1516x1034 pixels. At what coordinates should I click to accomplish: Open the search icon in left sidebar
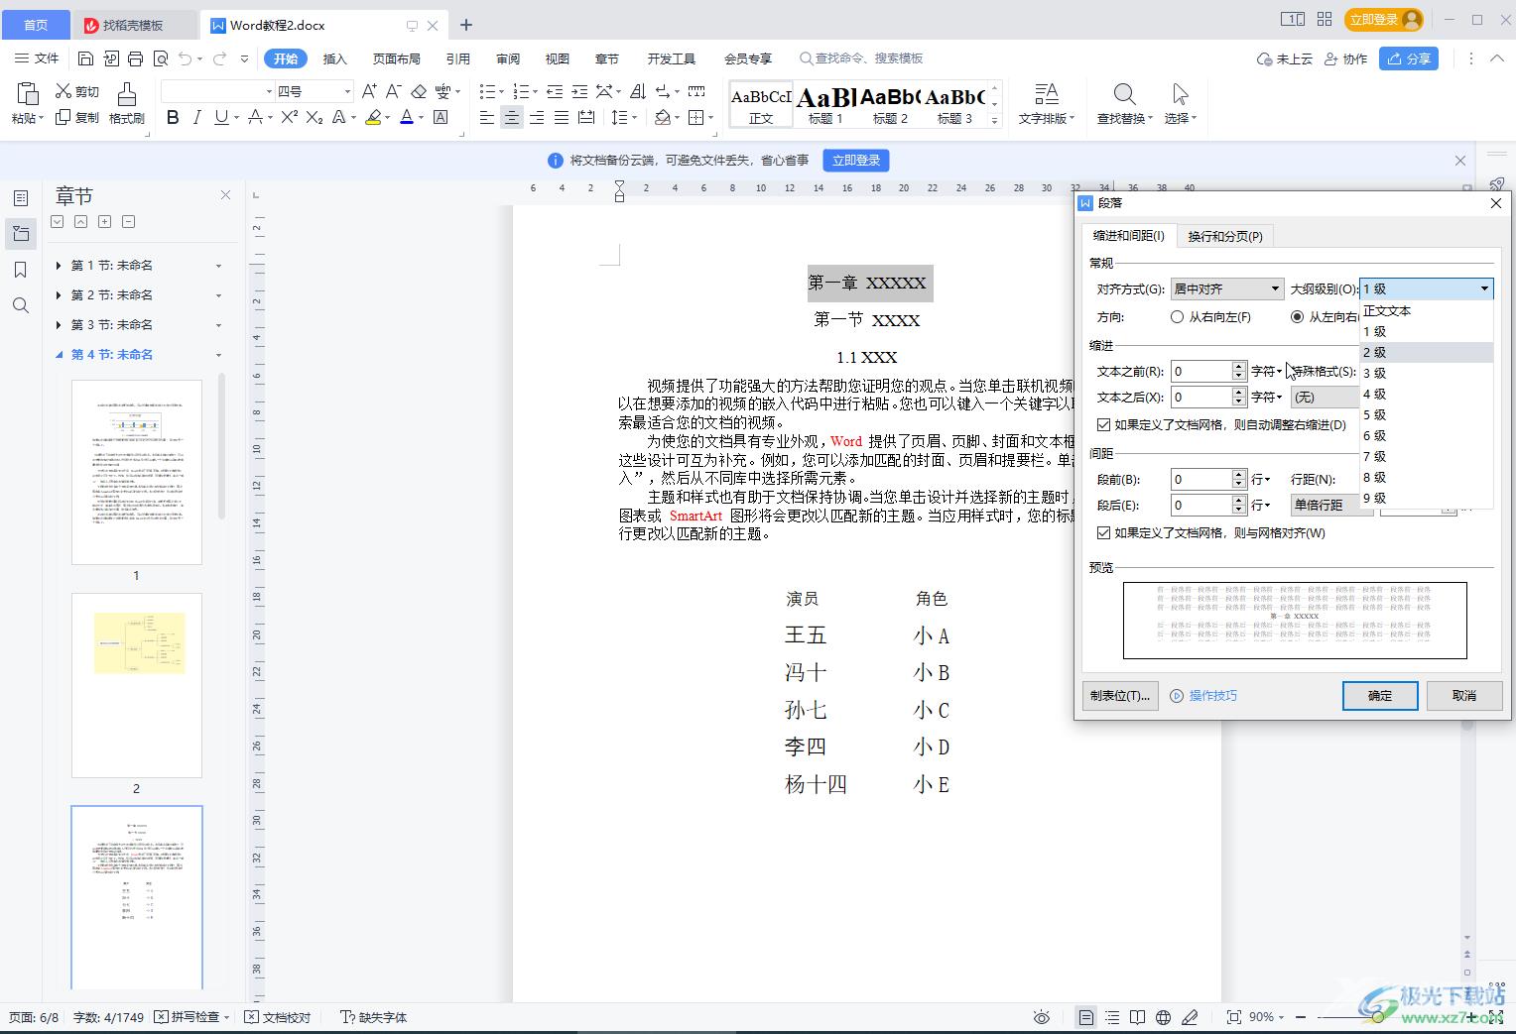[21, 305]
